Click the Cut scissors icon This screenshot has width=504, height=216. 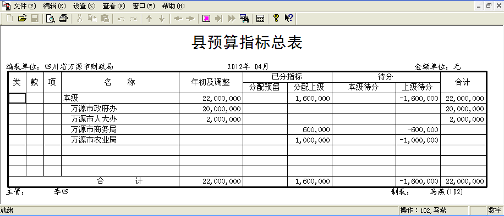79,18
